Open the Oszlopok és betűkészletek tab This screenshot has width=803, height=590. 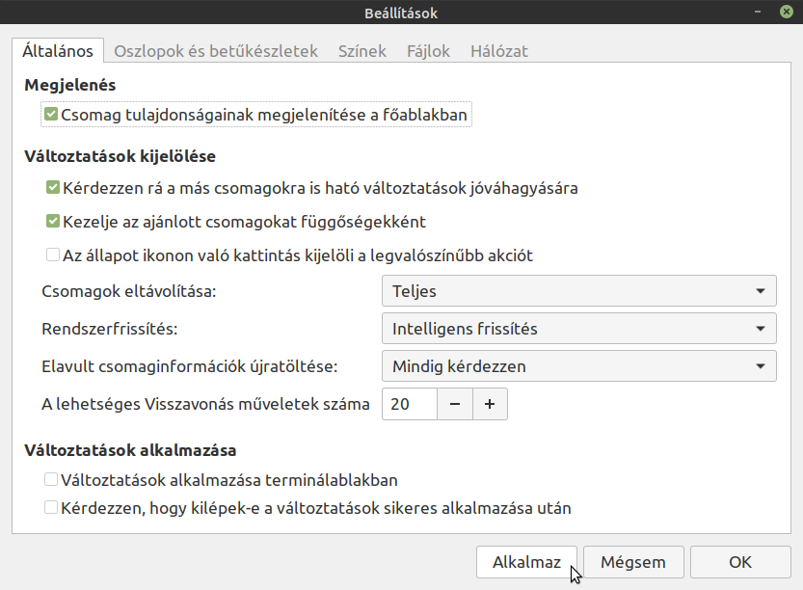pyautogui.click(x=216, y=51)
